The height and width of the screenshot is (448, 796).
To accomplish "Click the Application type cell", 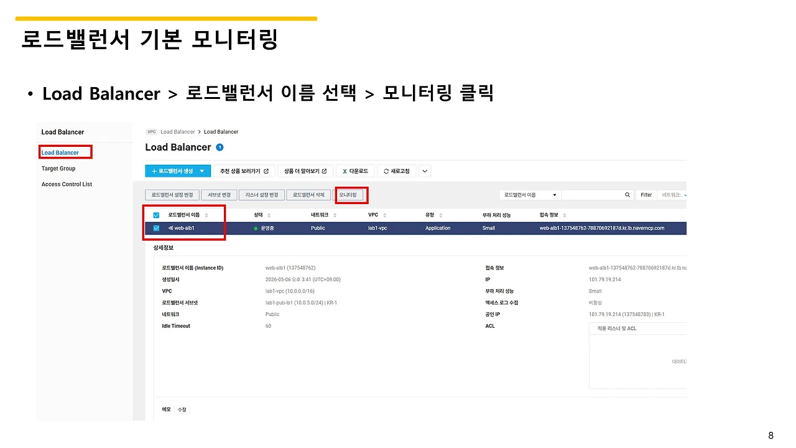I will 438,228.
